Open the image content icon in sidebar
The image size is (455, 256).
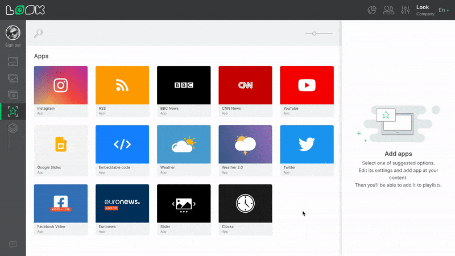point(13,78)
